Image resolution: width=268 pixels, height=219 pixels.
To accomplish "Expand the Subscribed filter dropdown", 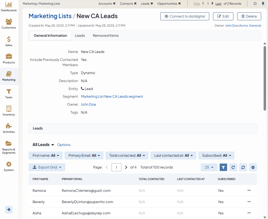I will coord(216,156).
